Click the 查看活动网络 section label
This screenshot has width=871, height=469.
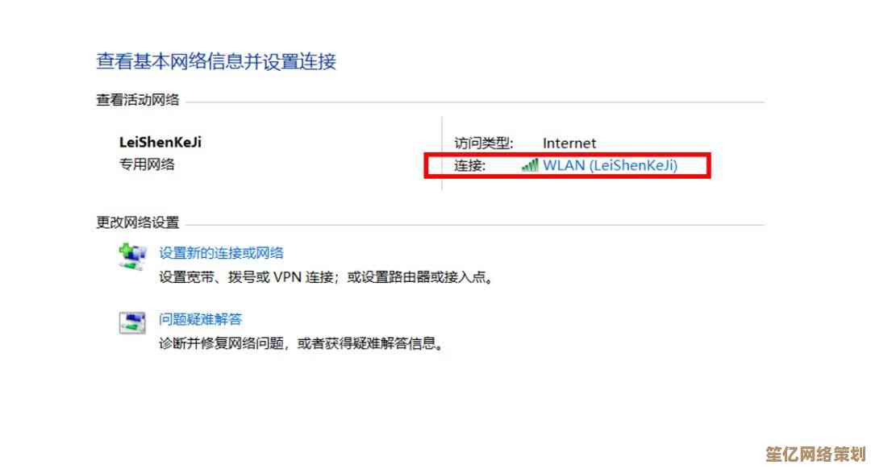pyautogui.click(x=138, y=100)
